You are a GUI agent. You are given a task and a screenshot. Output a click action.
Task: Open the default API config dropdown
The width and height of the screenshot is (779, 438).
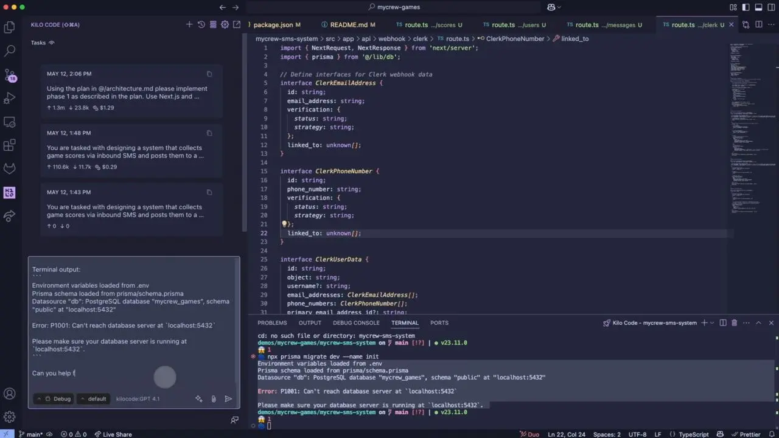coord(93,398)
